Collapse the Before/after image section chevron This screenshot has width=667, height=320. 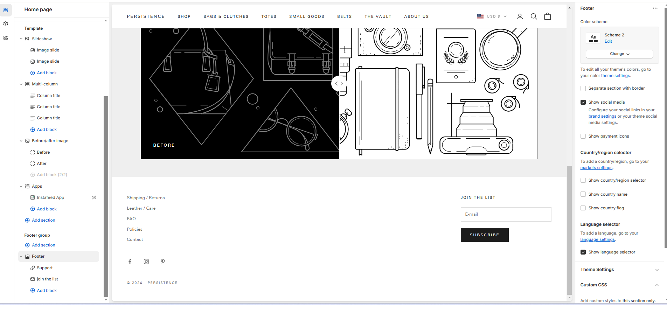point(21,141)
